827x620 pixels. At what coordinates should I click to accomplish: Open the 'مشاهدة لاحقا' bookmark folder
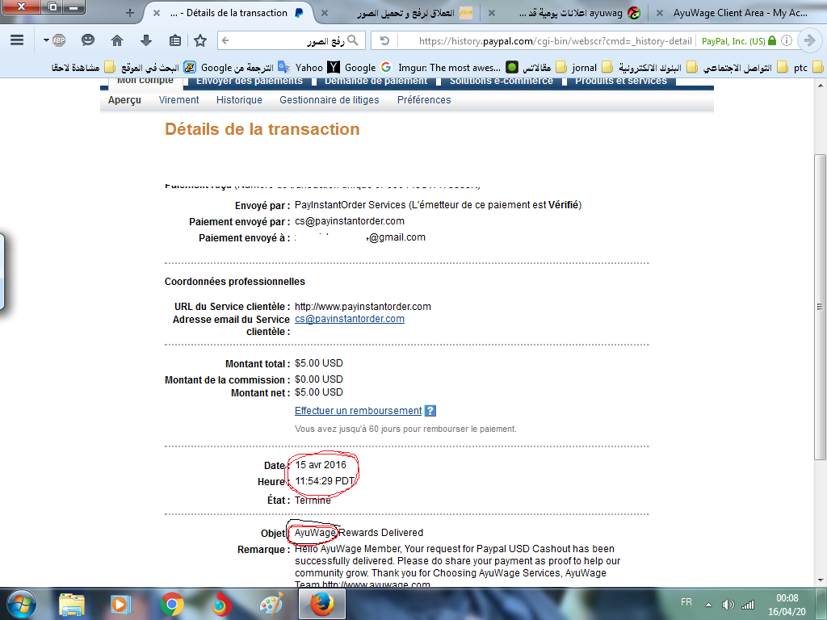pos(83,67)
